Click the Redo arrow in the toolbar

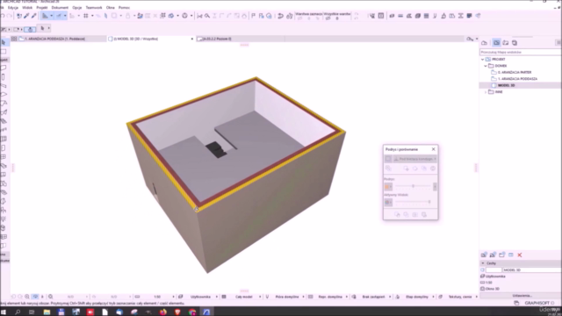(10, 16)
